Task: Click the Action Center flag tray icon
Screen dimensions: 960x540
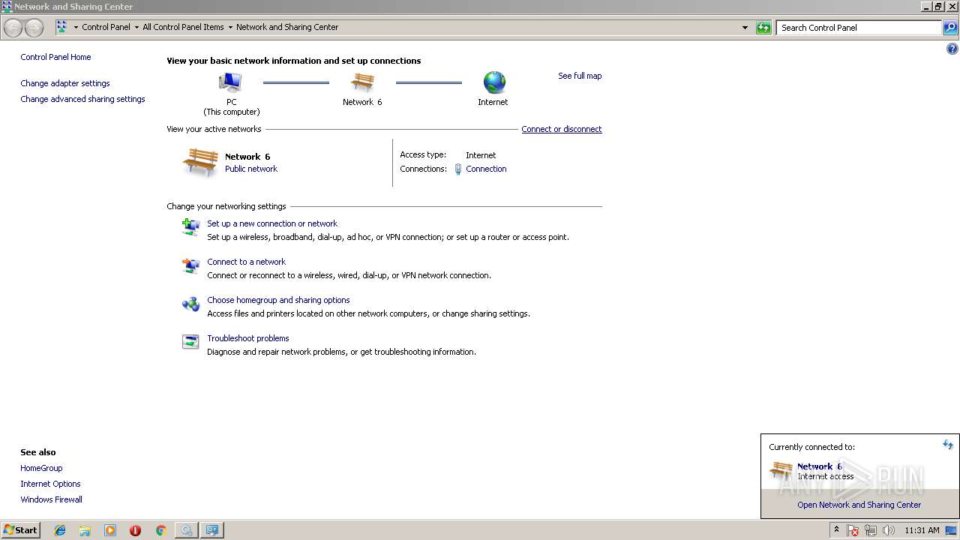Action: point(853,530)
